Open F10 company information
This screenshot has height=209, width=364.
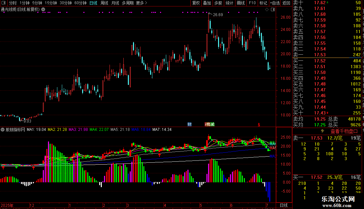pyautogui.click(x=252, y=3)
